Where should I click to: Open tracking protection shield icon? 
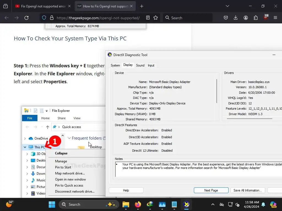pyautogui.click(x=44, y=18)
